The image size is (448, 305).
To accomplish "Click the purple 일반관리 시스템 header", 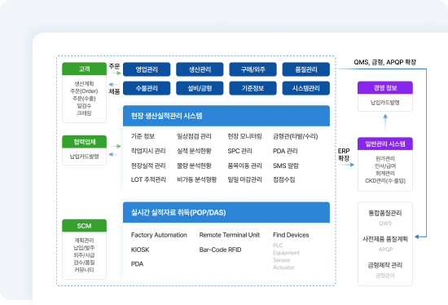I will pos(385,144).
